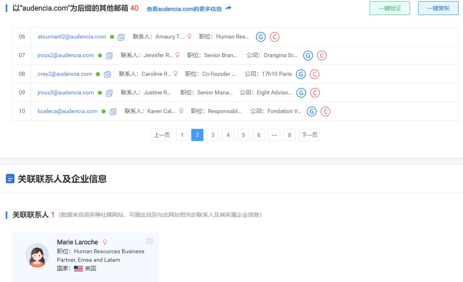Click the C icon beside jroux2@audencia.com
463x282 pixels.
coord(322,55)
